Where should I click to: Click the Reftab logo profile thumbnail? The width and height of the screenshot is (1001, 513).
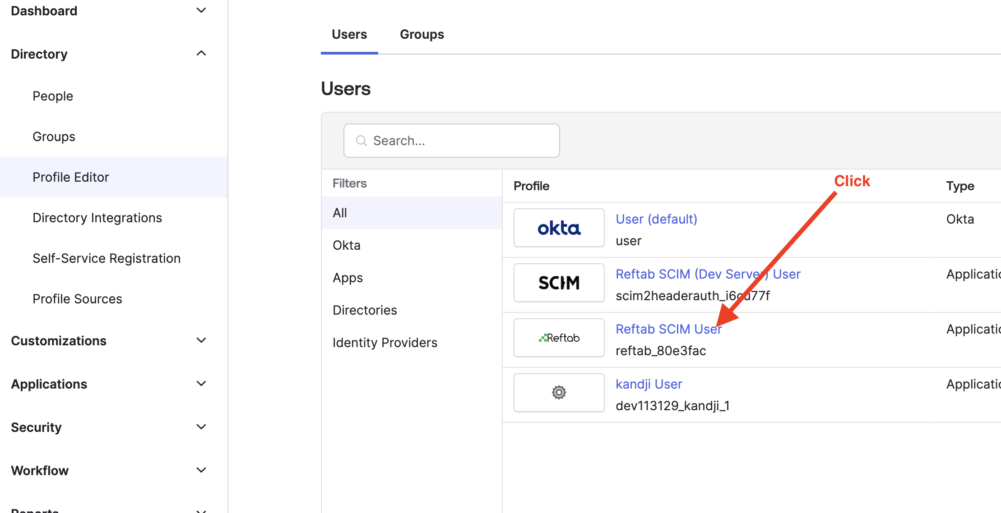click(x=559, y=338)
